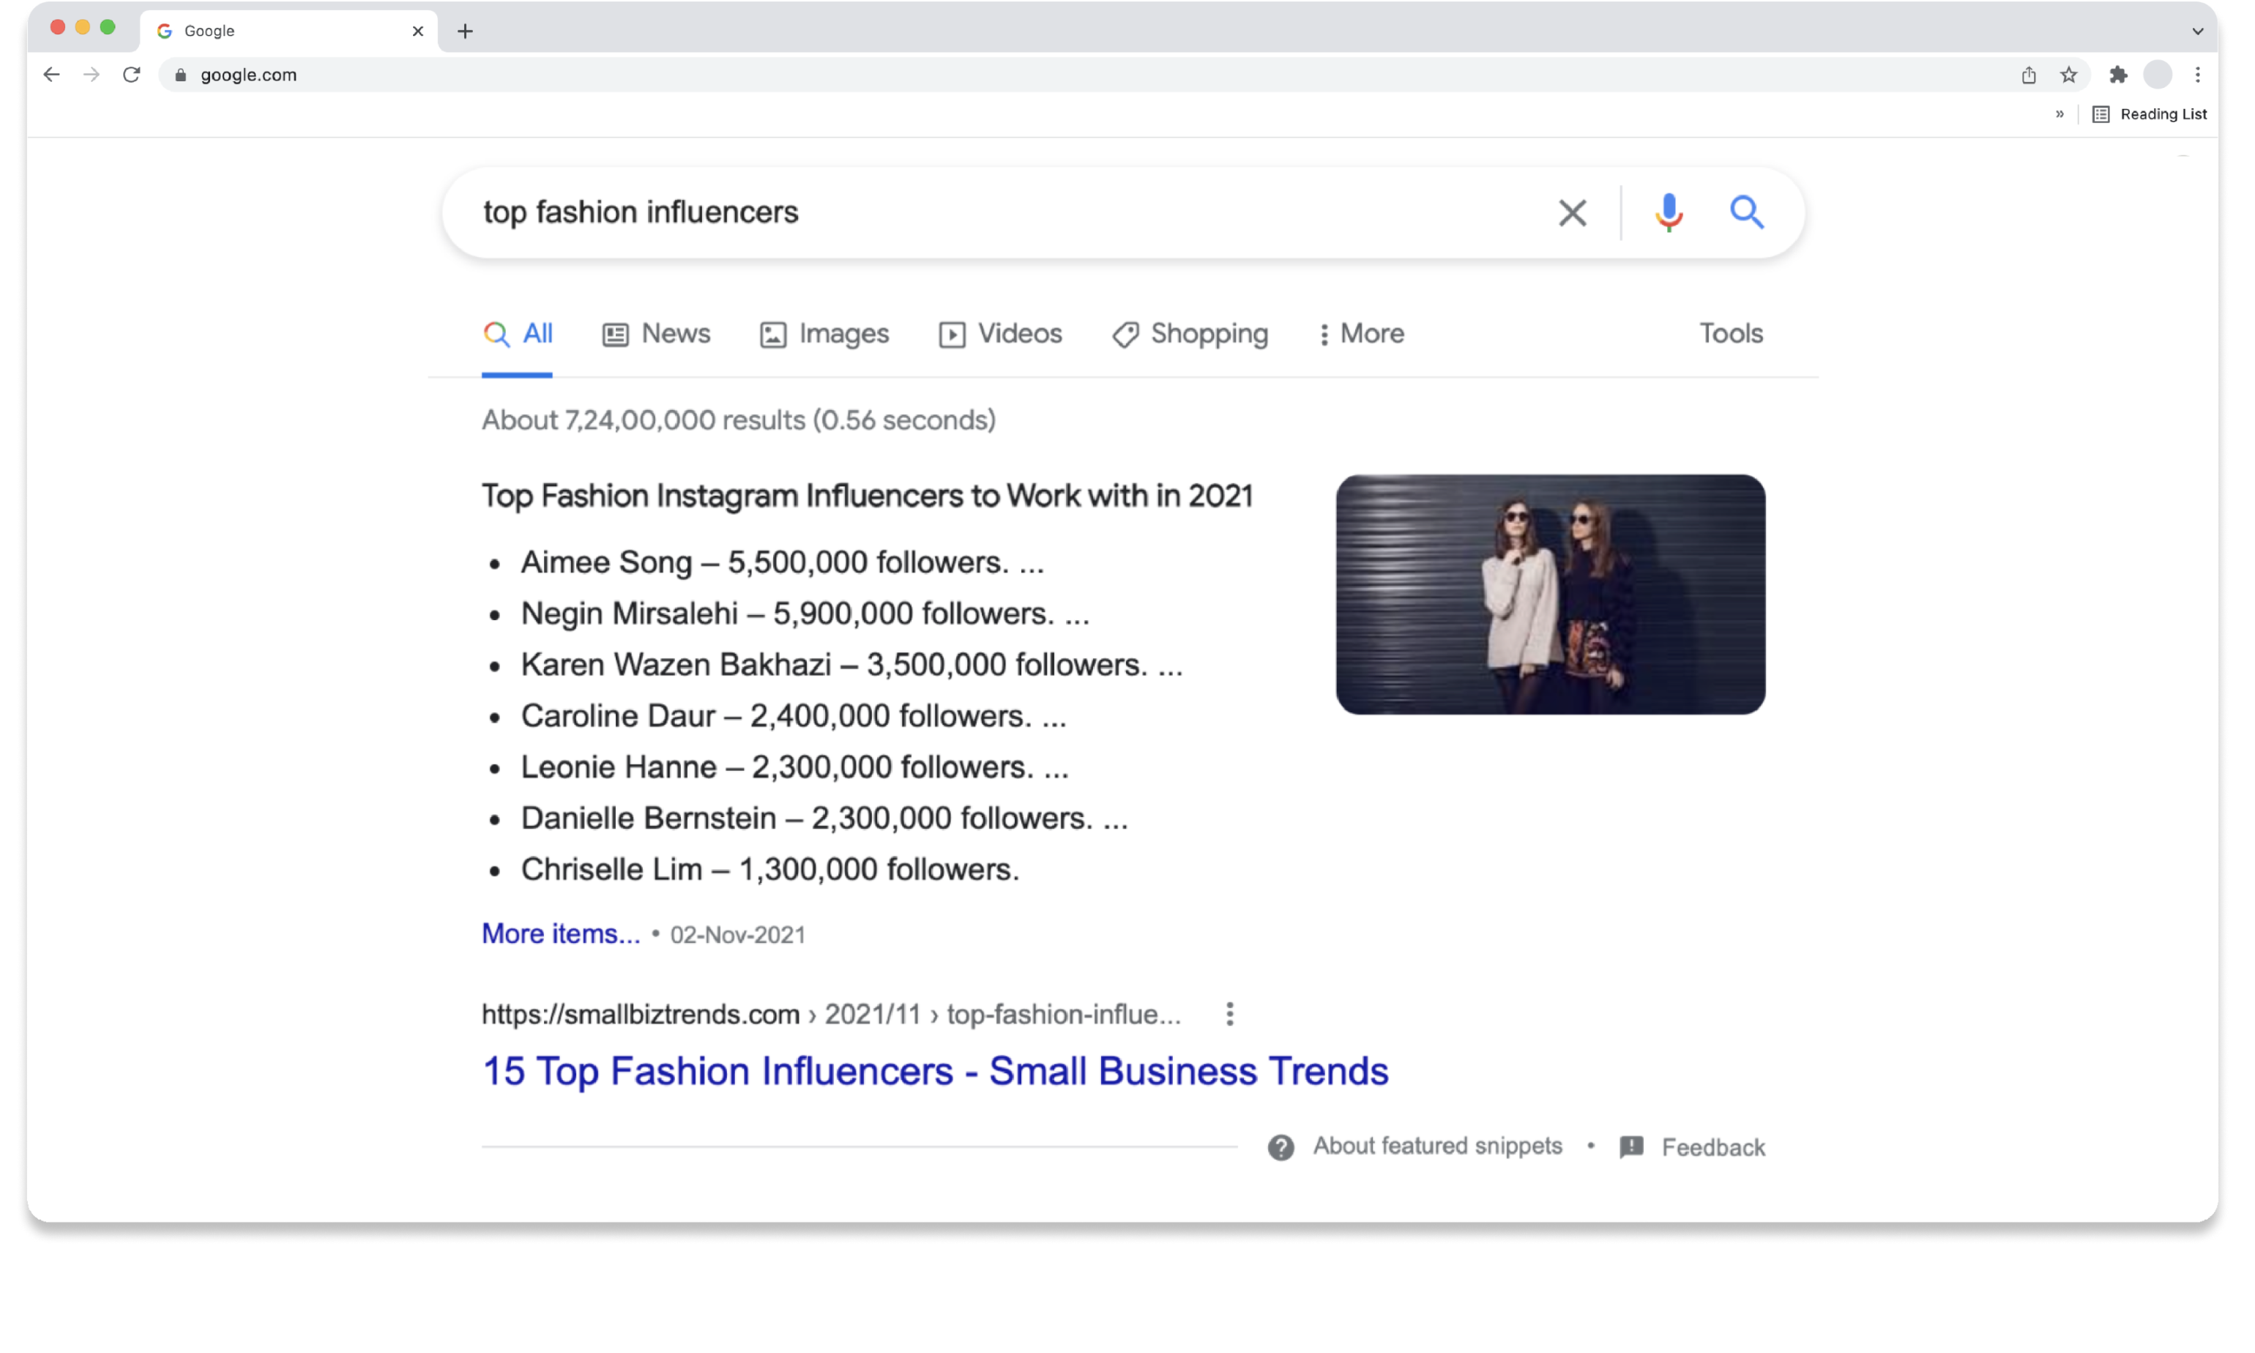The height and width of the screenshot is (1353, 2255).
Task: Close the Google tab
Action: pos(417,31)
